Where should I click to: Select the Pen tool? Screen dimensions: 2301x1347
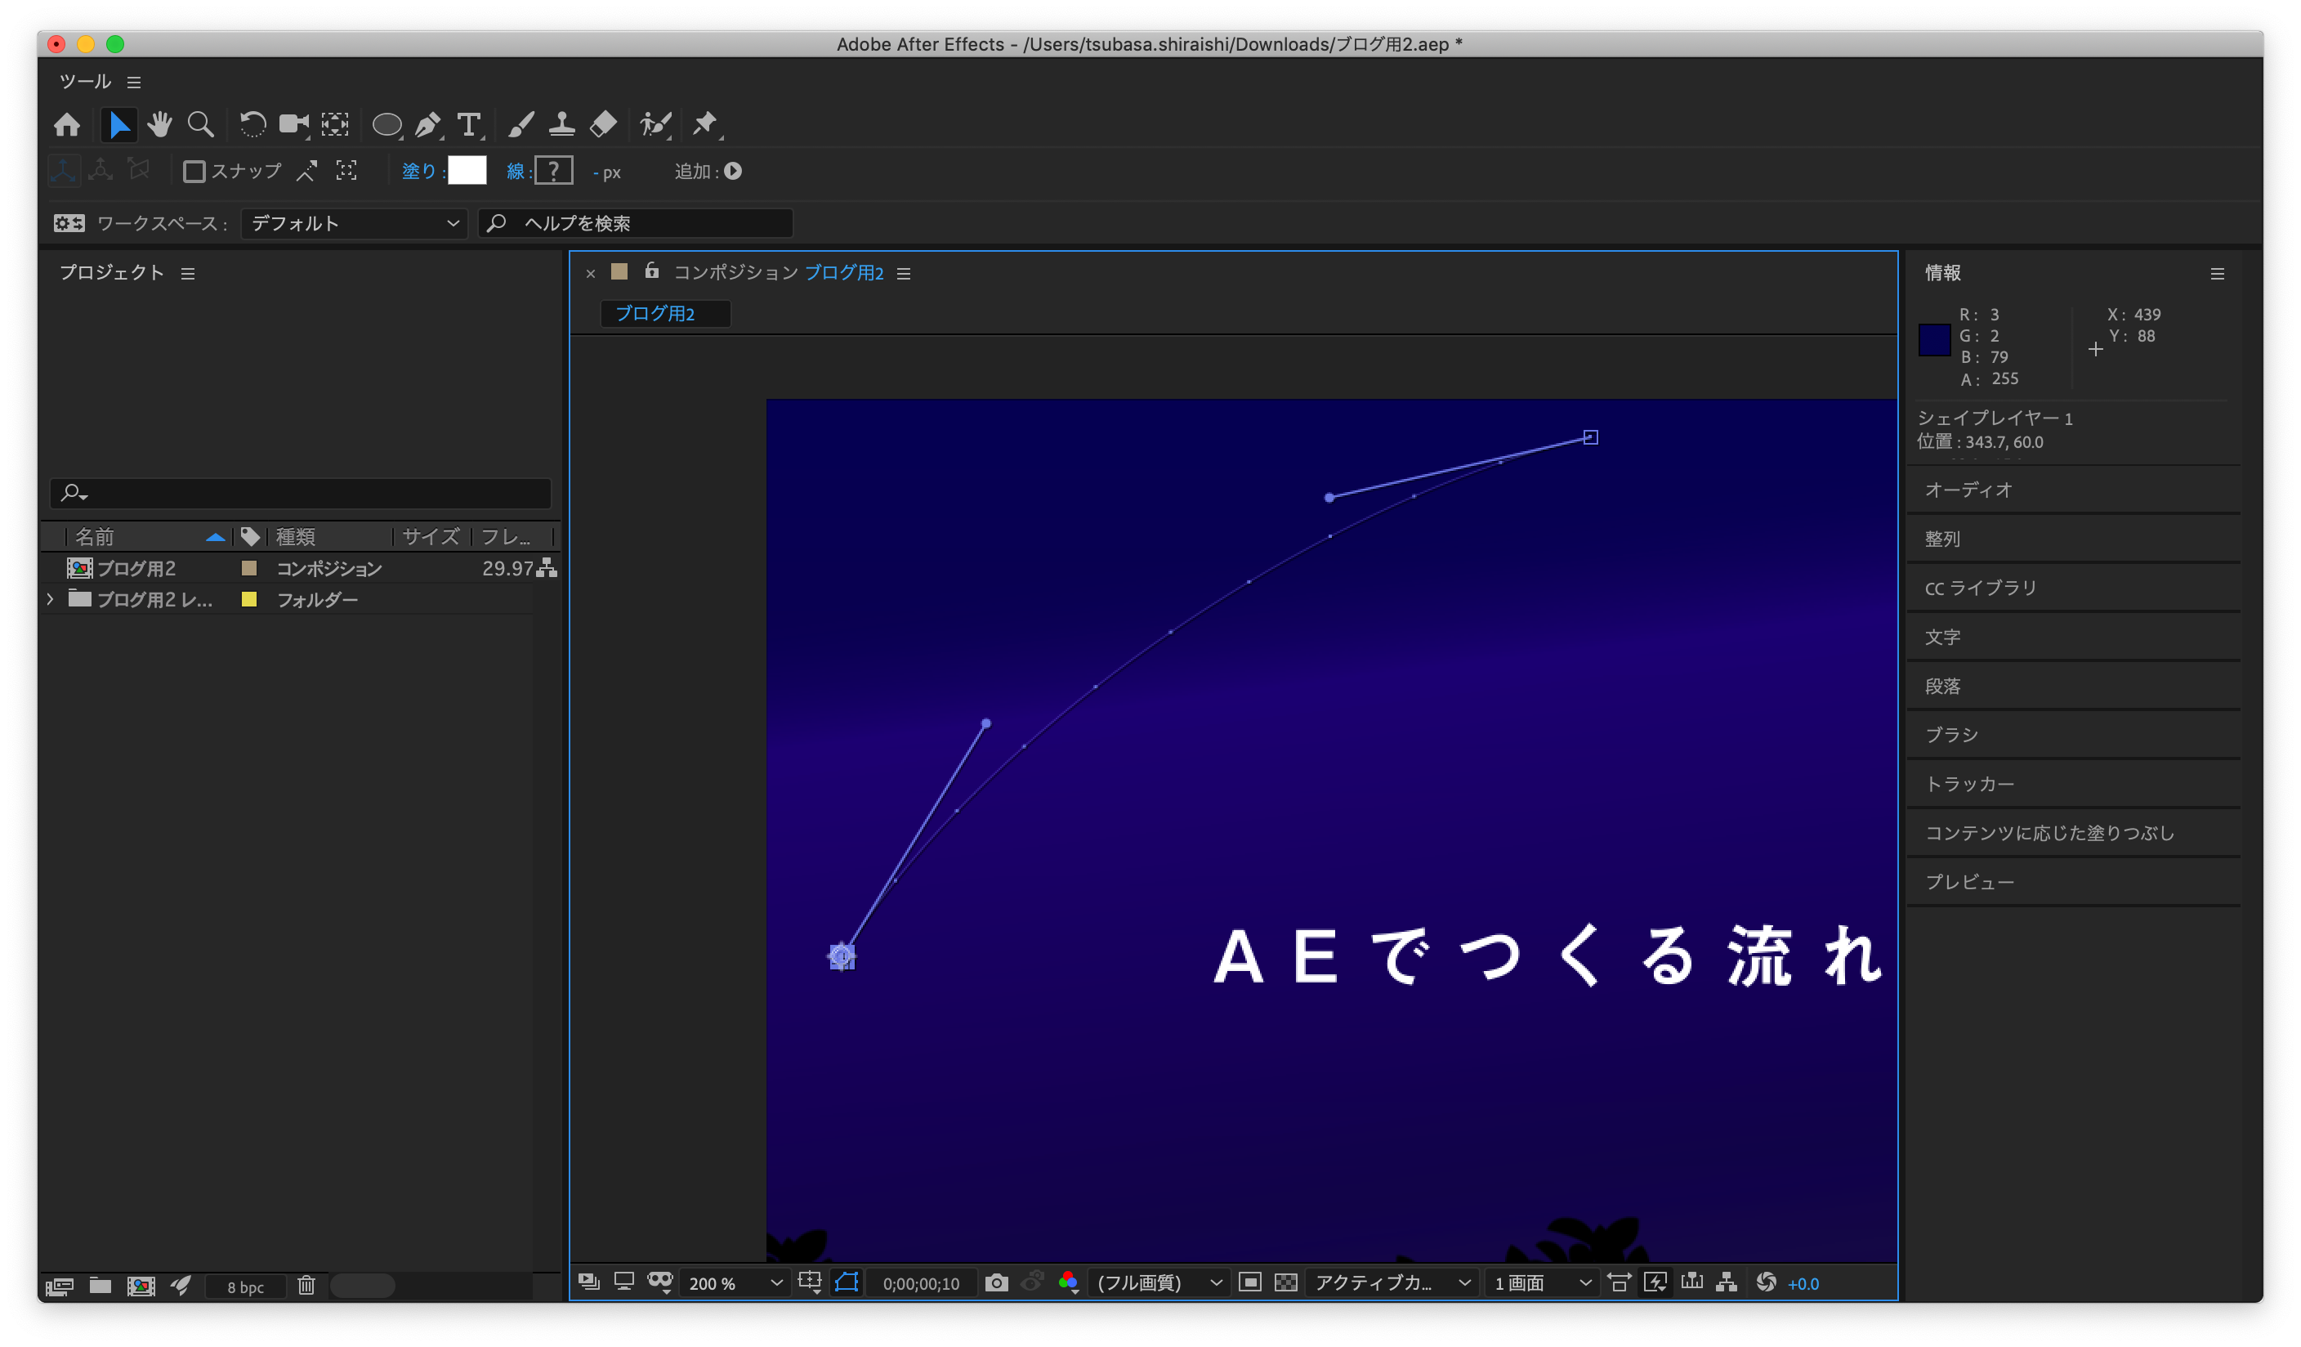pyautogui.click(x=427, y=124)
